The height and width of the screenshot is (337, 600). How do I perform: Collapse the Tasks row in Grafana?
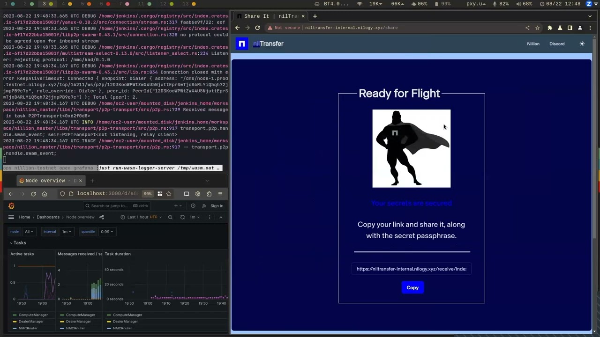click(18, 243)
